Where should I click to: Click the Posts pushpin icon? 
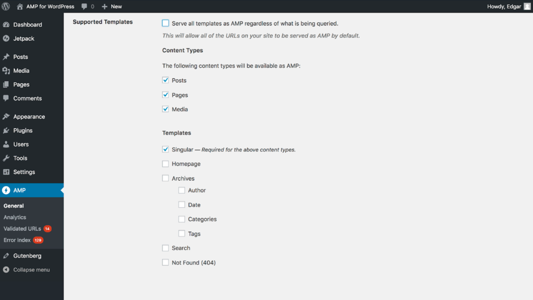tap(6, 57)
